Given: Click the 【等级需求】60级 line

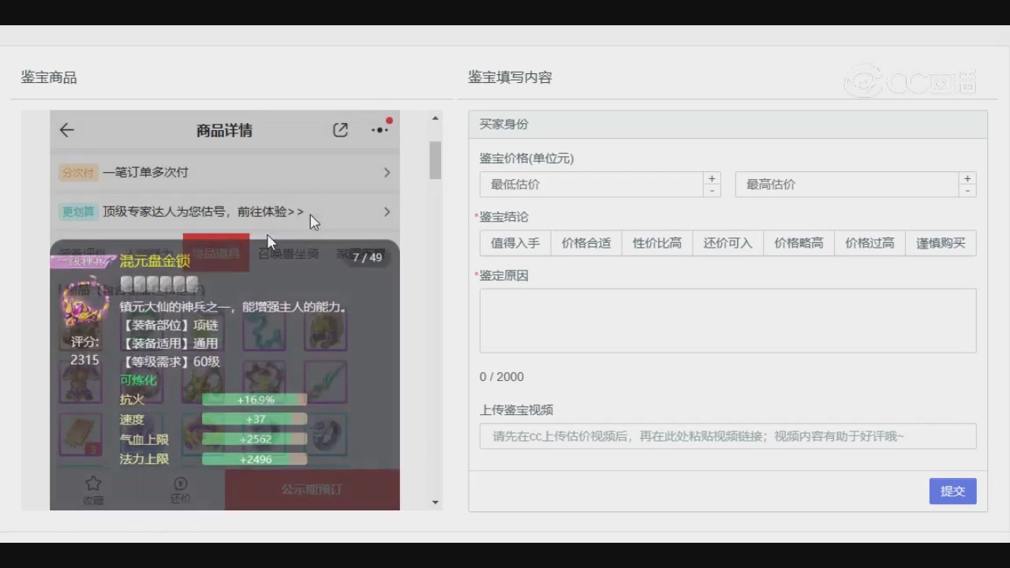Looking at the screenshot, I should 170,361.
